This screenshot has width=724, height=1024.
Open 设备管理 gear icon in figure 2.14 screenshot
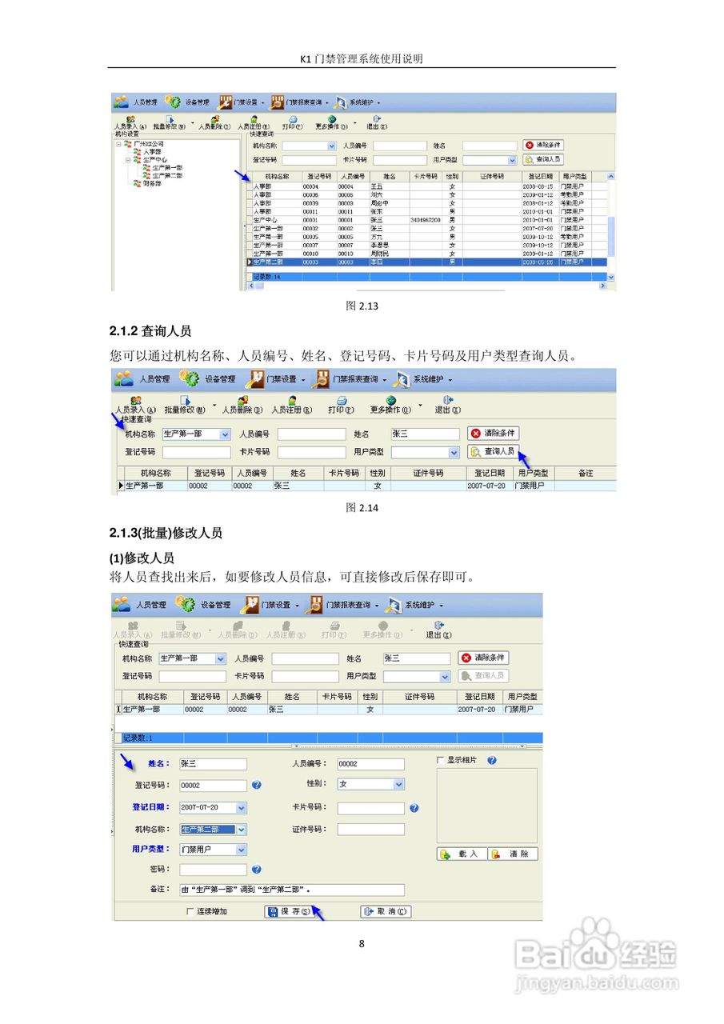(189, 378)
